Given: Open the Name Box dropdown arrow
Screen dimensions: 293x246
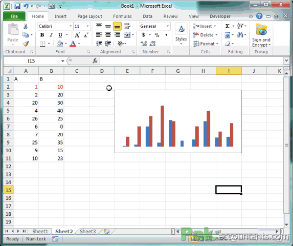Looking at the screenshot, I should click(62, 61).
